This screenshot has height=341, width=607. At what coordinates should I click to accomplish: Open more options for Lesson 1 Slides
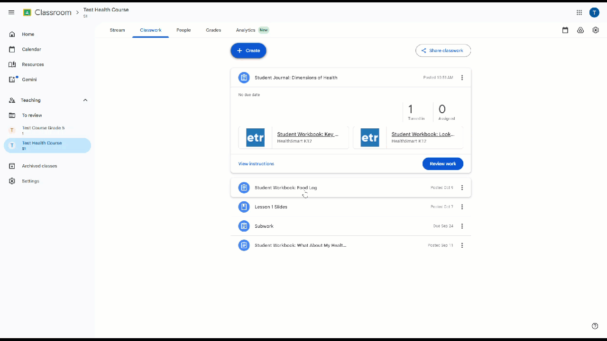462,207
